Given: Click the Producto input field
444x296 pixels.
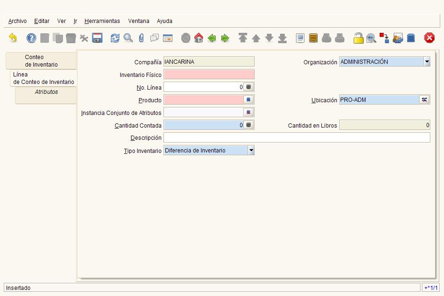Looking at the screenshot, I should coord(203,99).
